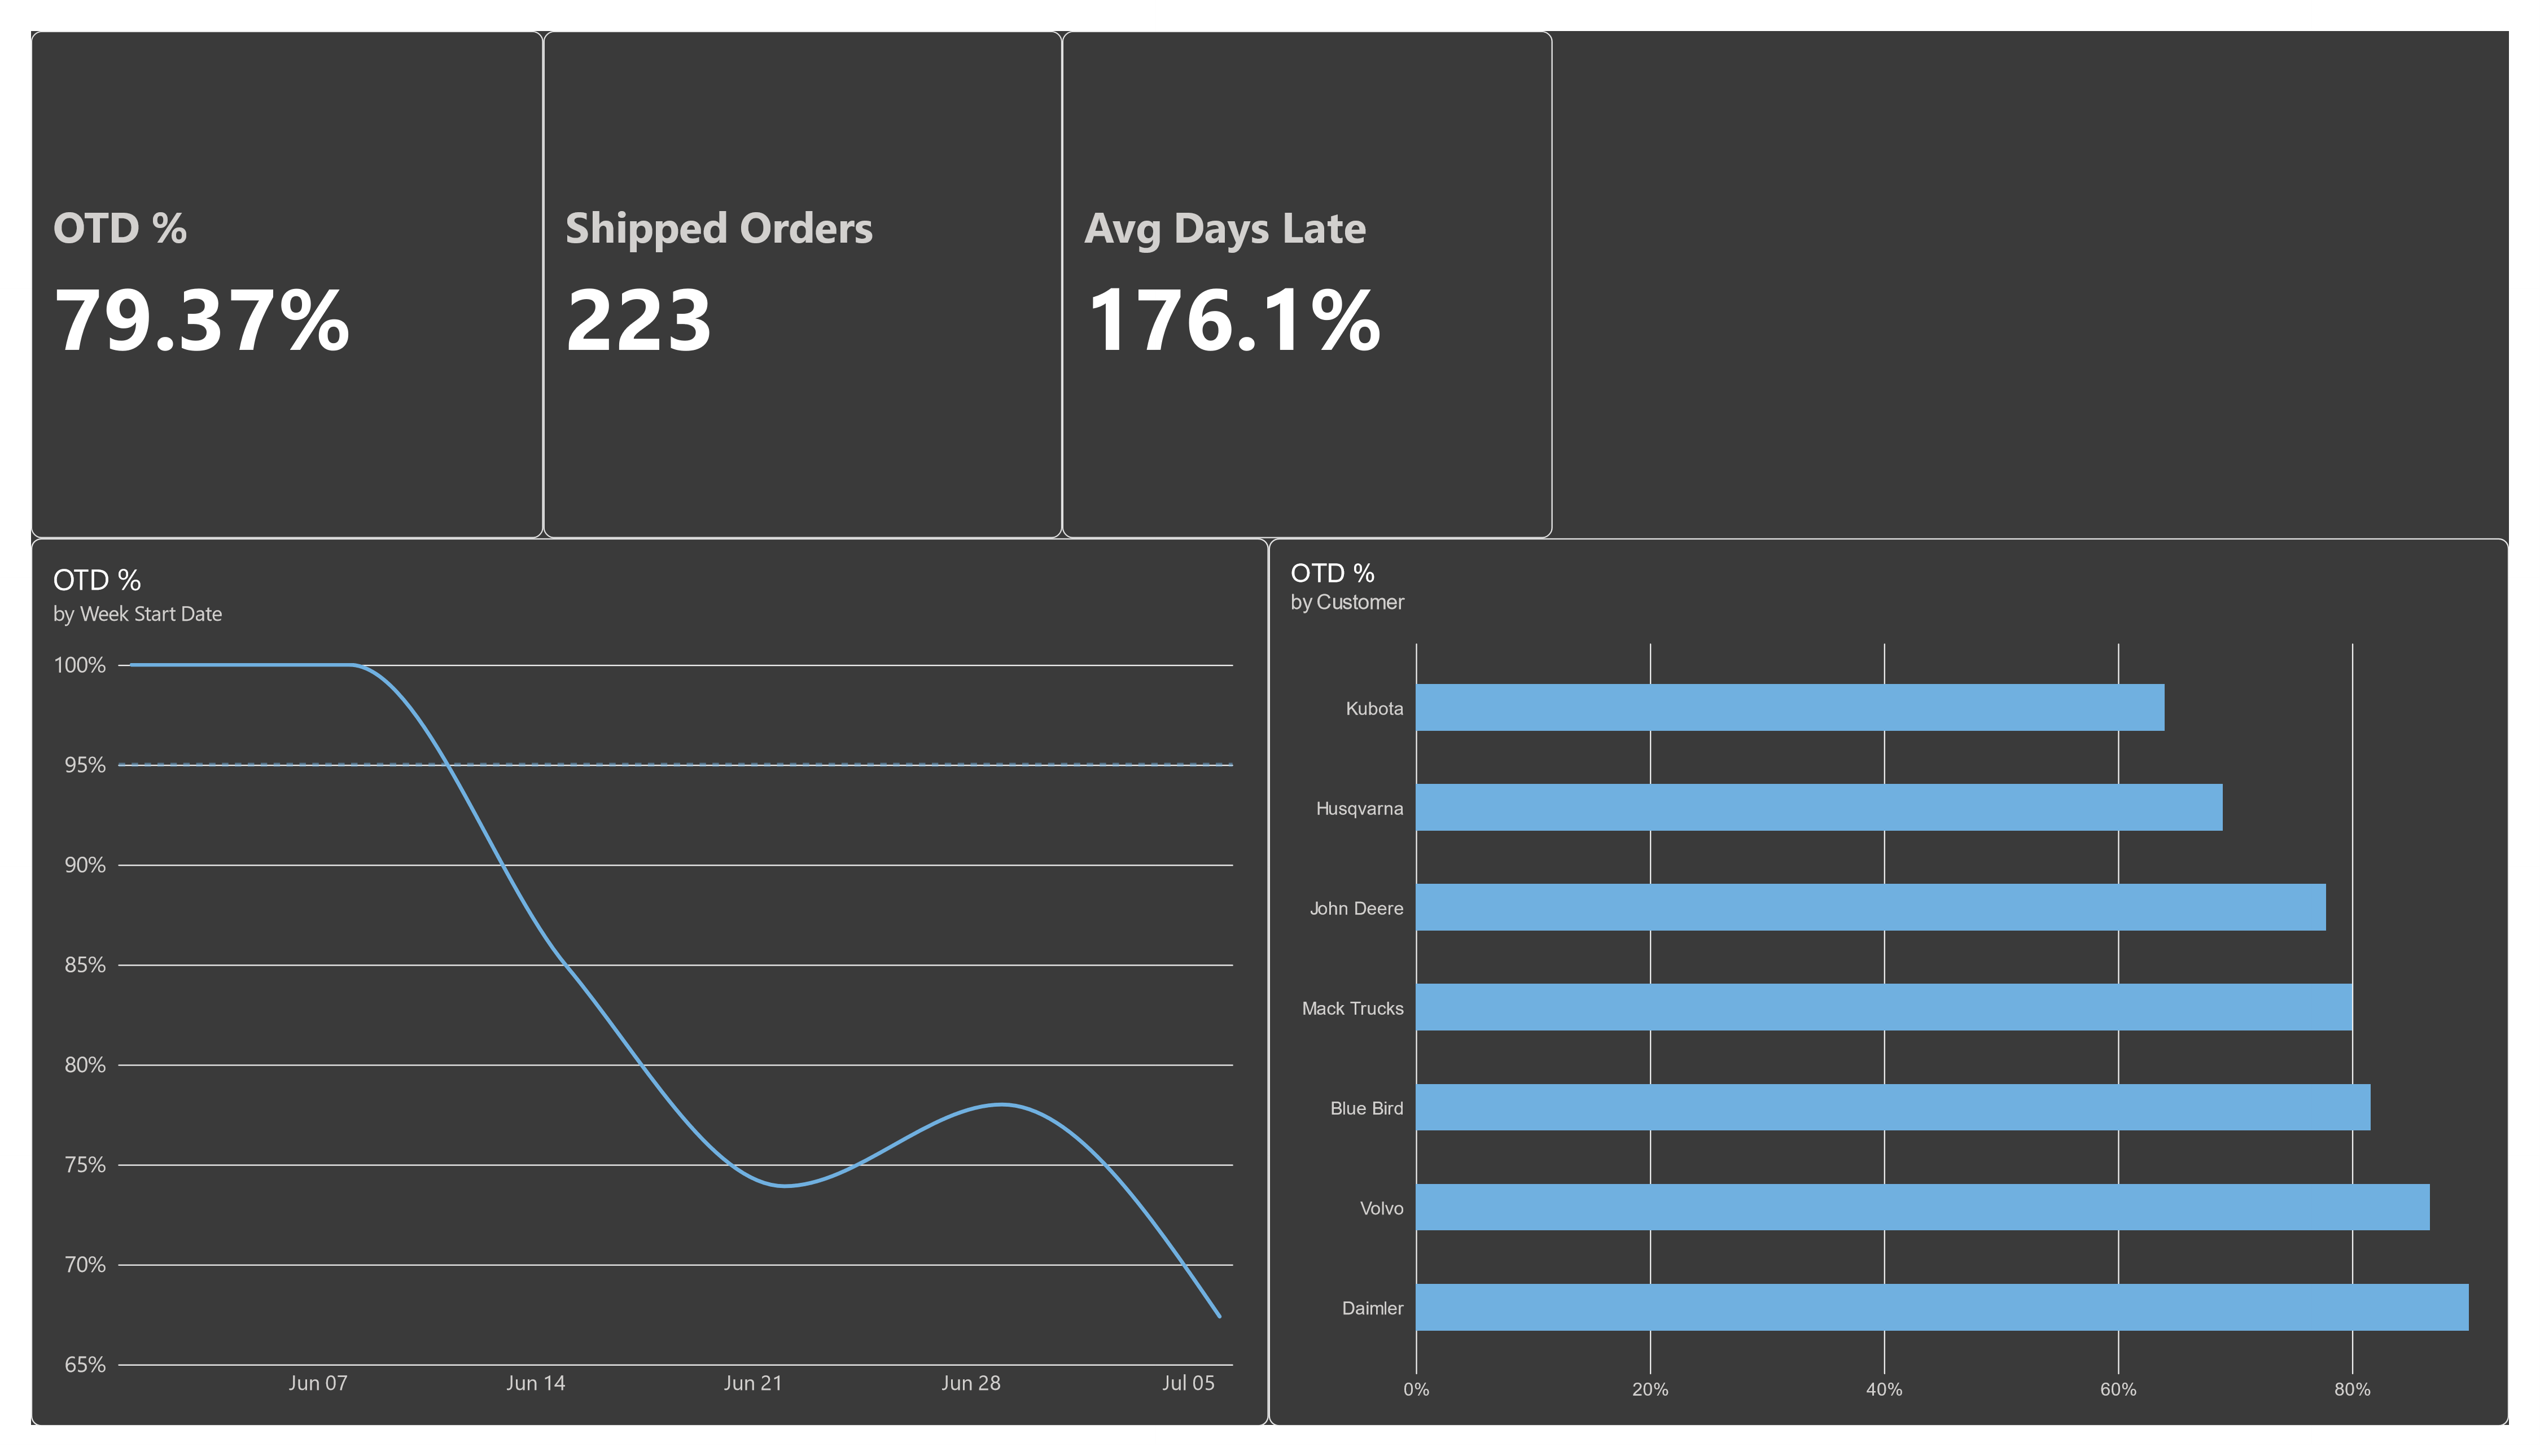2540x1456 pixels.
Task: Click the John Deere bar
Action: (x=1871, y=908)
